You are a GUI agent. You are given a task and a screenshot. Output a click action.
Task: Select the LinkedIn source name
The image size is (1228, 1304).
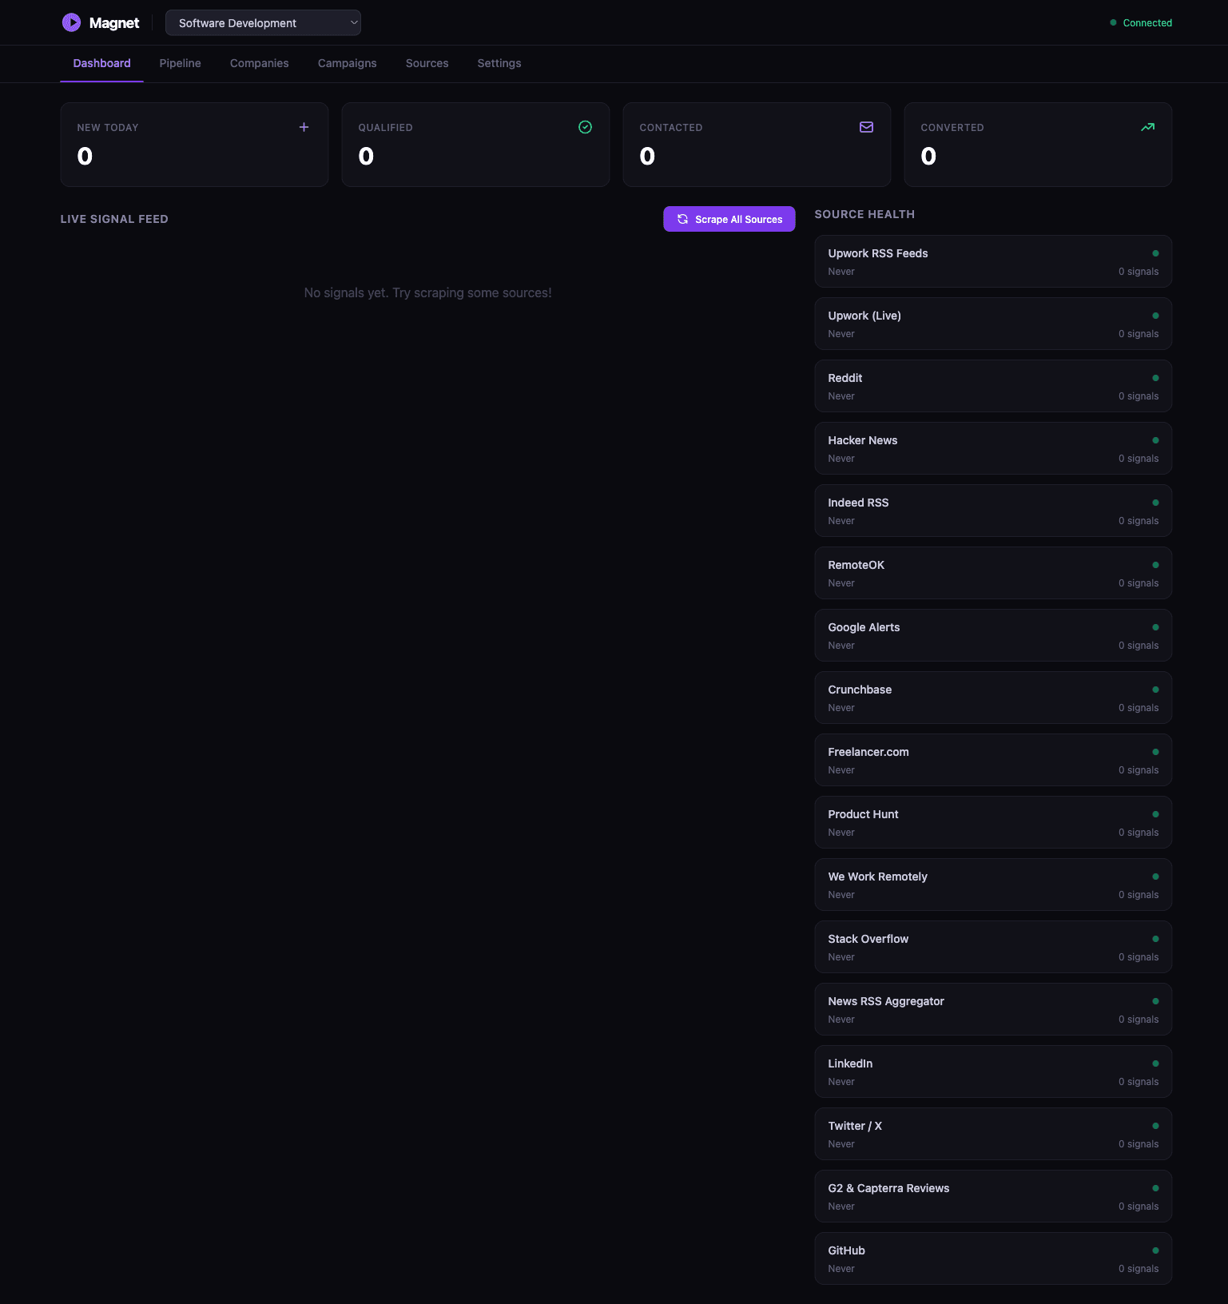click(850, 1063)
